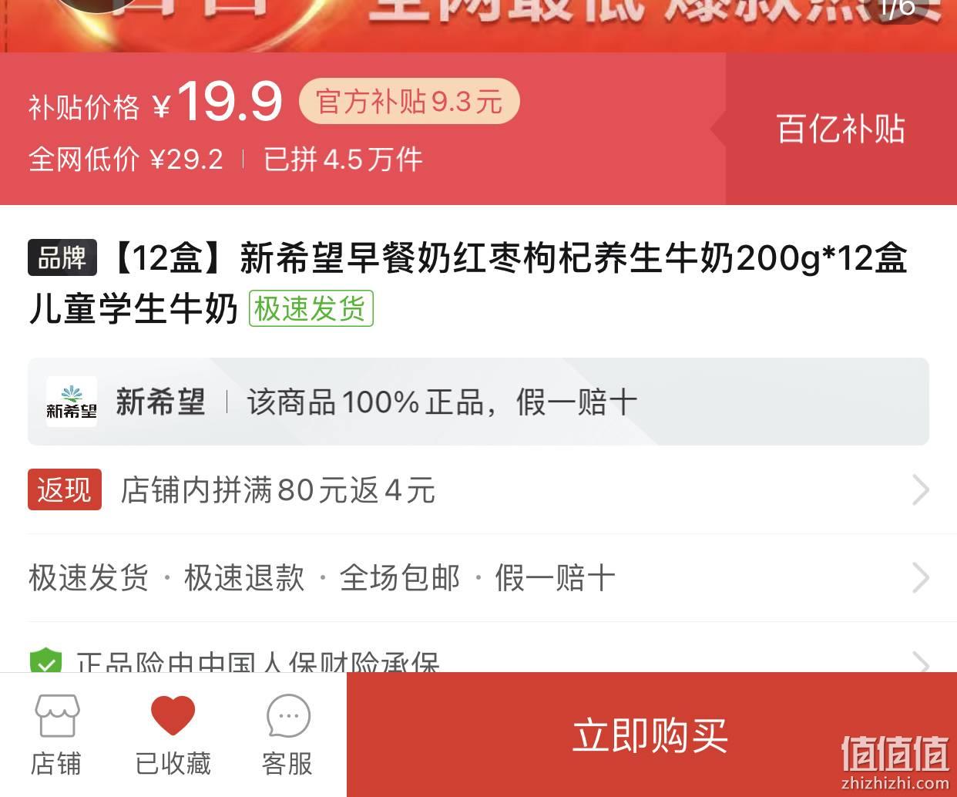Click the green shield 正品险 icon

tap(45, 661)
